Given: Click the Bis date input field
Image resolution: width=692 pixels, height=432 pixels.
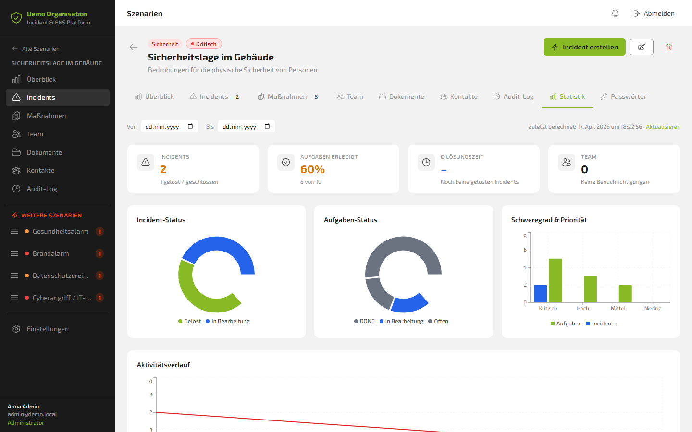Looking at the screenshot, I should coord(247,126).
